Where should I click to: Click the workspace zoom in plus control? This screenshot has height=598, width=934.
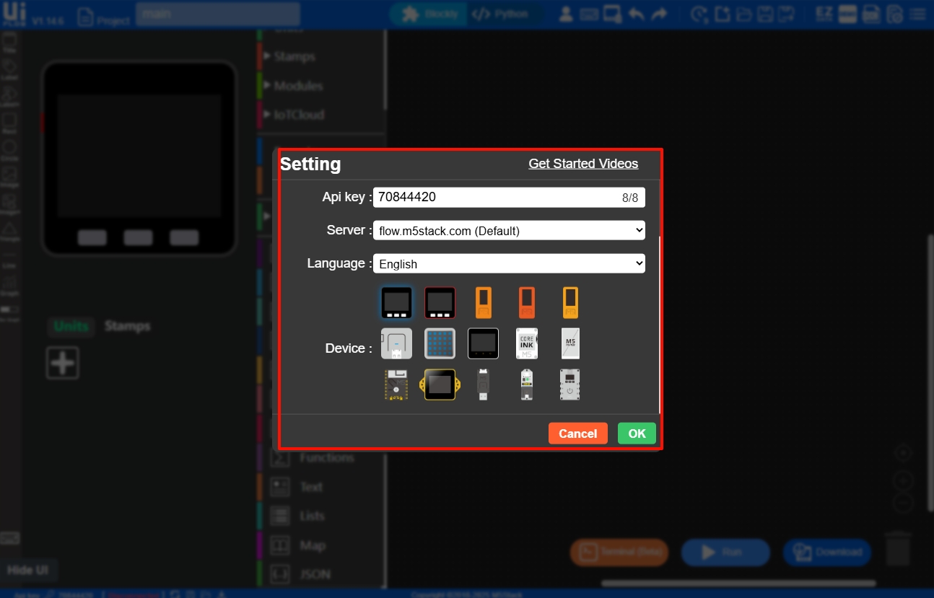(x=903, y=480)
